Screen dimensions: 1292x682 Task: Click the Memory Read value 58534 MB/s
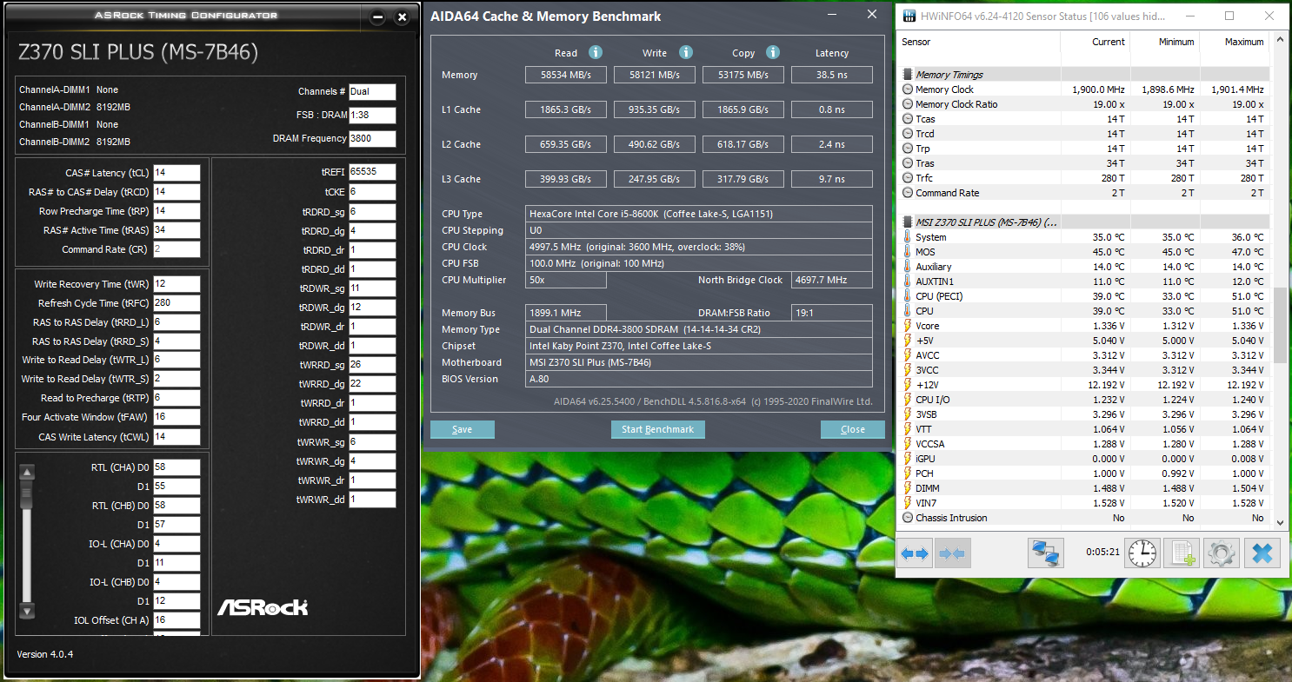coord(565,75)
